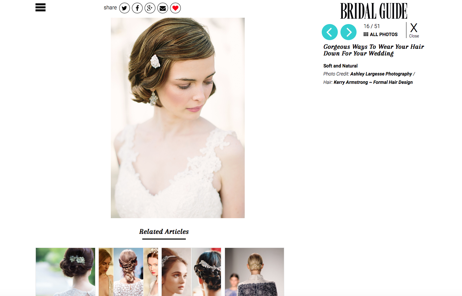Open the hamburger navigation menu
Viewport: 462px width, 296px height.
(41, 7)
